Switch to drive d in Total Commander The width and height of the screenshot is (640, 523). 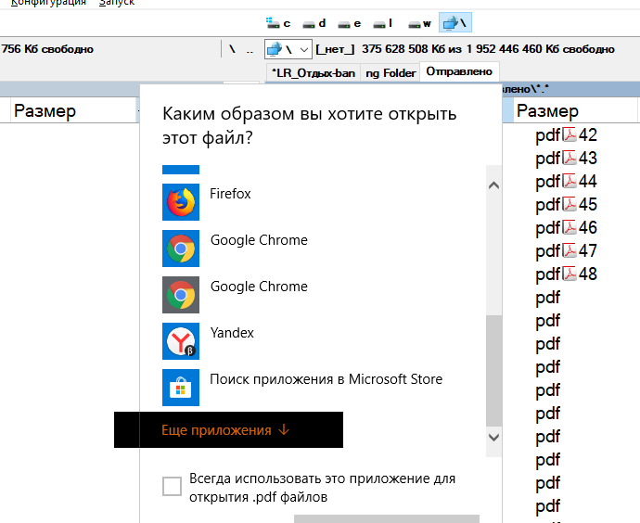coord(314,23)
